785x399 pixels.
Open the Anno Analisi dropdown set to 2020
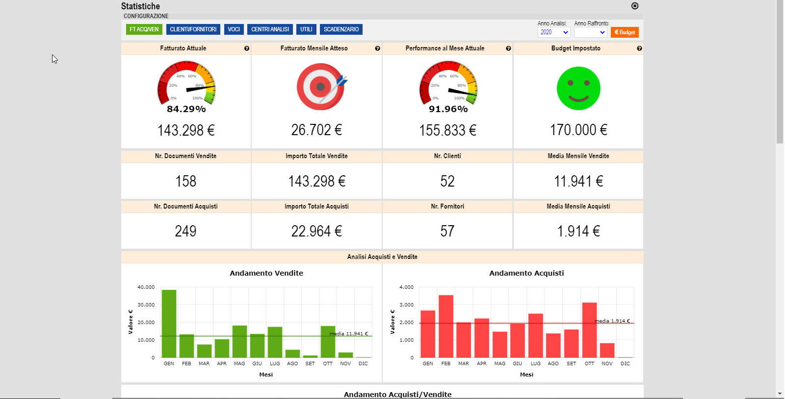pos(554,32)
